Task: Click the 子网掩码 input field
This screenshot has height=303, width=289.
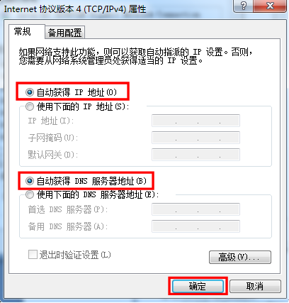Action: point(195,138)
